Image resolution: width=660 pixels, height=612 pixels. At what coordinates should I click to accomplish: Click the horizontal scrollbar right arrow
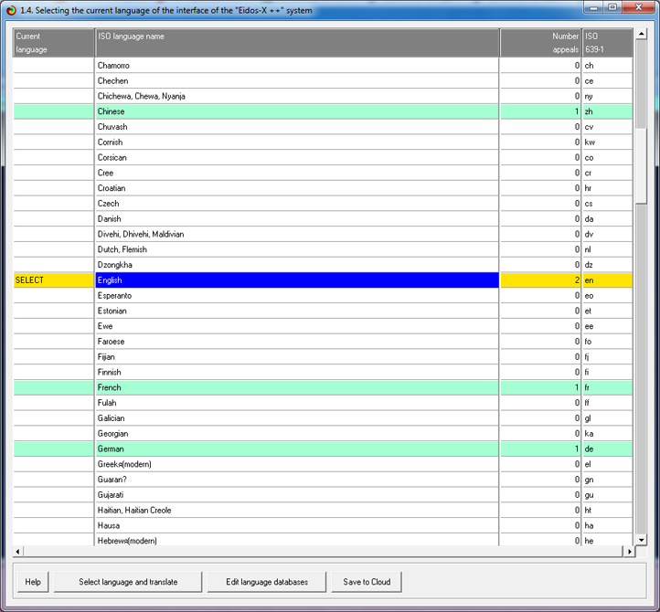[629, 552]
